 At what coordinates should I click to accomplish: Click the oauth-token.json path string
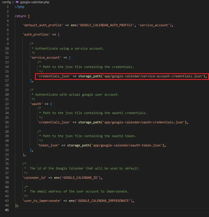pos(127,145)
